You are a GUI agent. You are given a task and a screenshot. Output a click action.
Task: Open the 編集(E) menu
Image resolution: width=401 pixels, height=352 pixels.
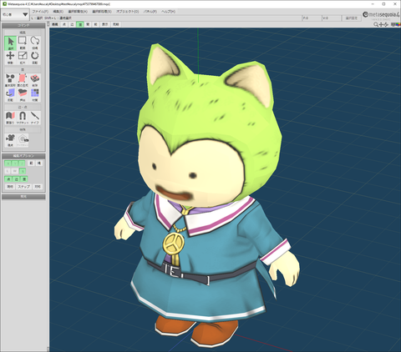[58, 12]
